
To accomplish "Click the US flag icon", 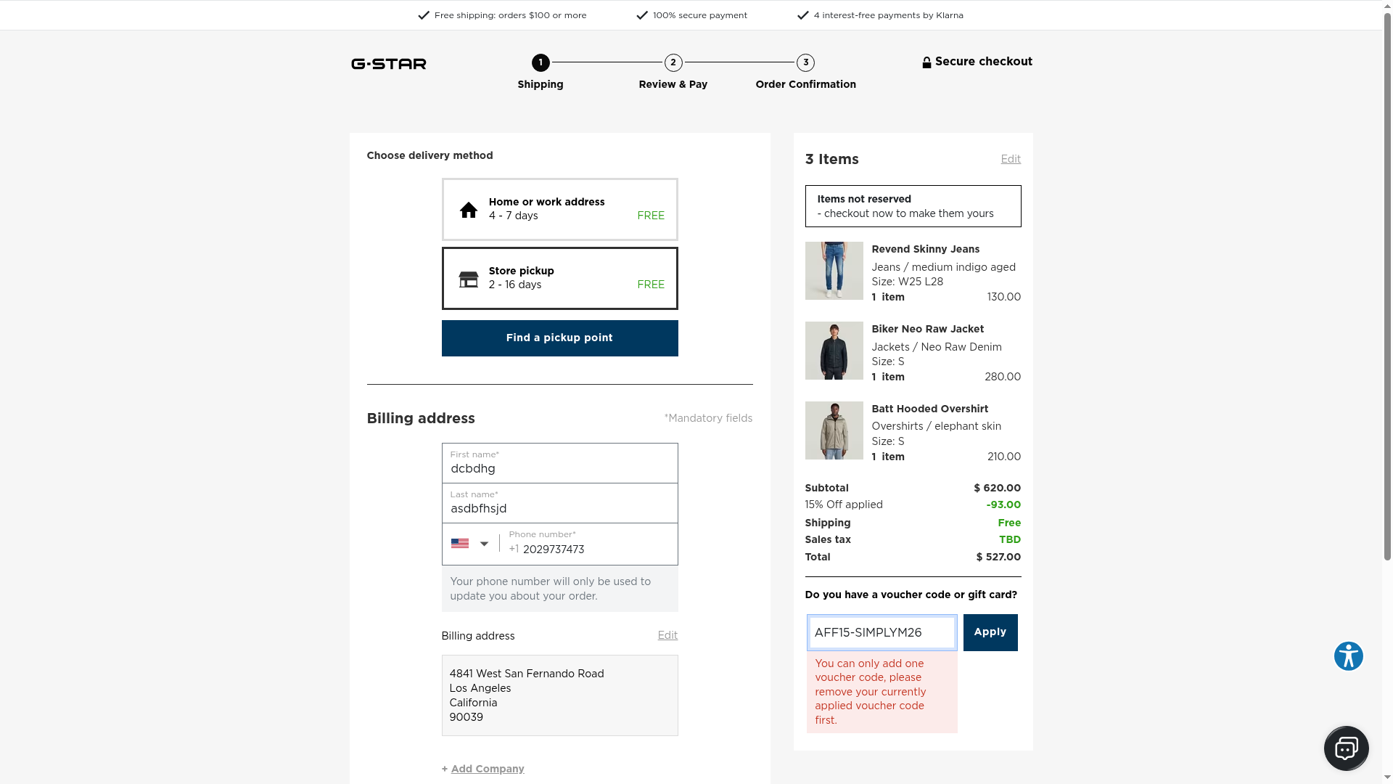I will (x=460, y=544).
